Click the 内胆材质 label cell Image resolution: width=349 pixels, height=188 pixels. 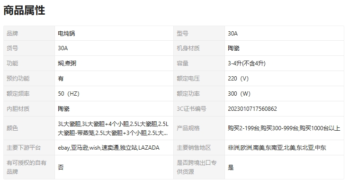pyautogui.click(x=29, y=108)
